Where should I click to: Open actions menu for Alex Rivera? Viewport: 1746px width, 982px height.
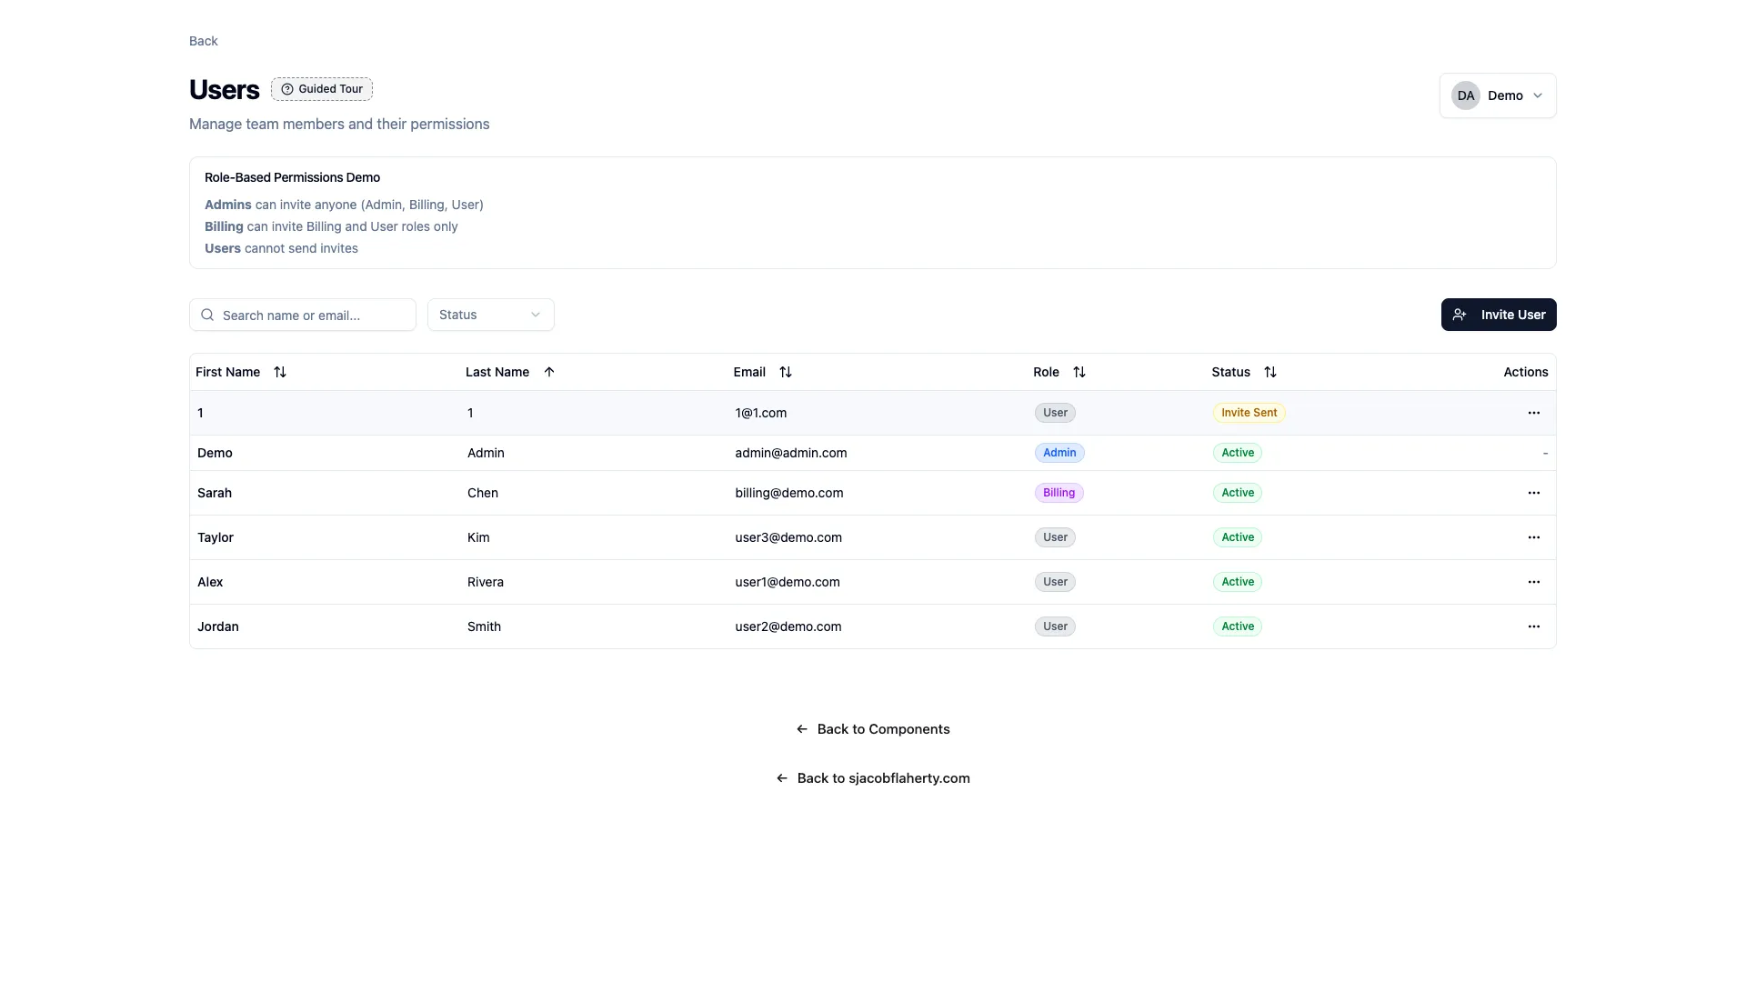pyautogui.click(x=1533, y=582)
